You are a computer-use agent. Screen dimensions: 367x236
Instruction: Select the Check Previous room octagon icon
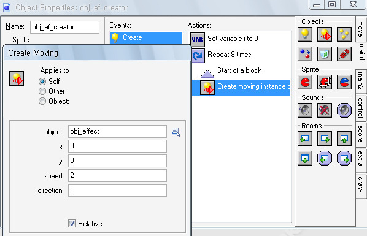tap(325, 158)
